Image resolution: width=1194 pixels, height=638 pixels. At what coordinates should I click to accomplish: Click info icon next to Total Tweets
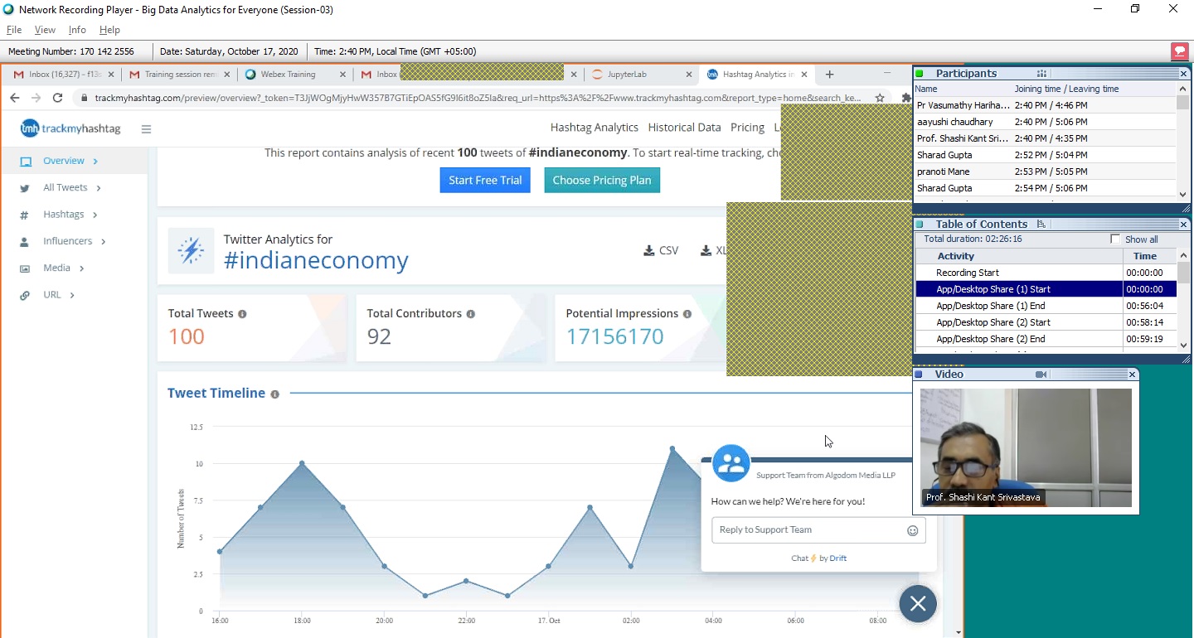click(x=242, y=314)
